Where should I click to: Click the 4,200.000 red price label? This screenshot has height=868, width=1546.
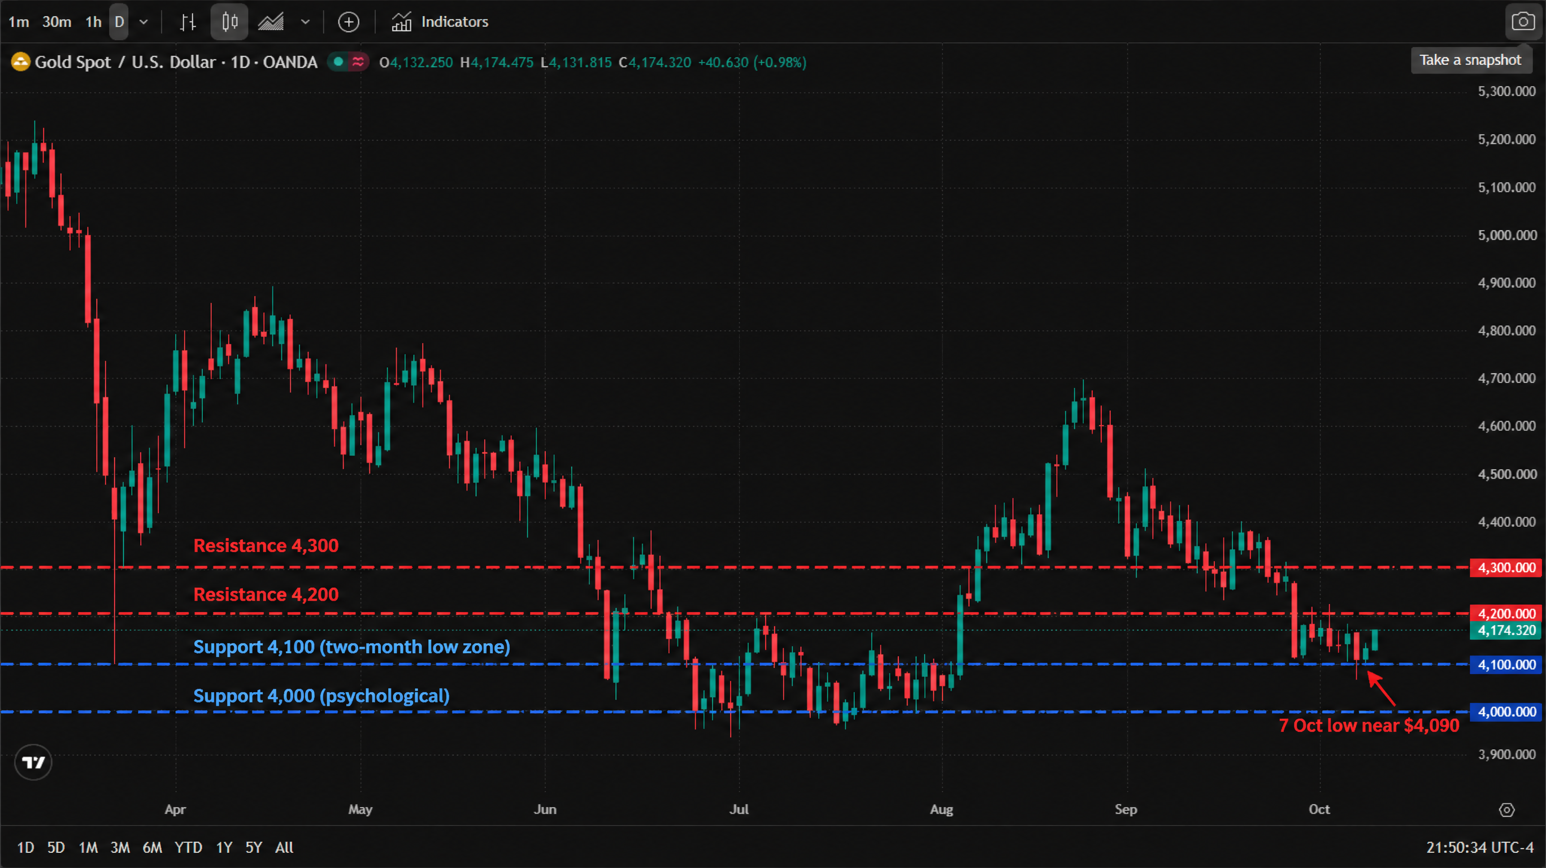pos(1506,614)
